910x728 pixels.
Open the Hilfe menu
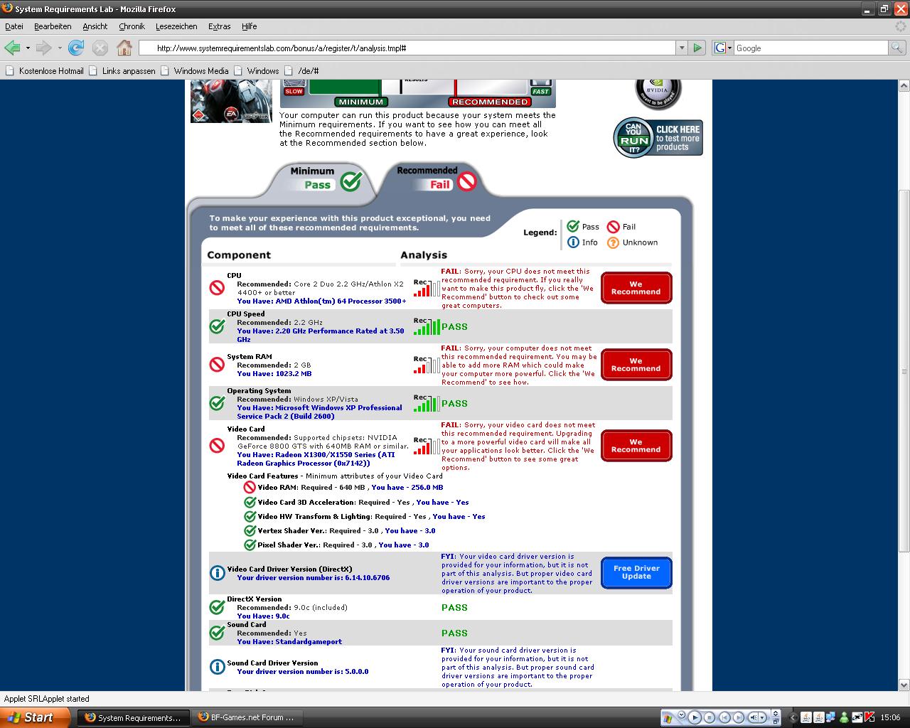click(249, 26)
